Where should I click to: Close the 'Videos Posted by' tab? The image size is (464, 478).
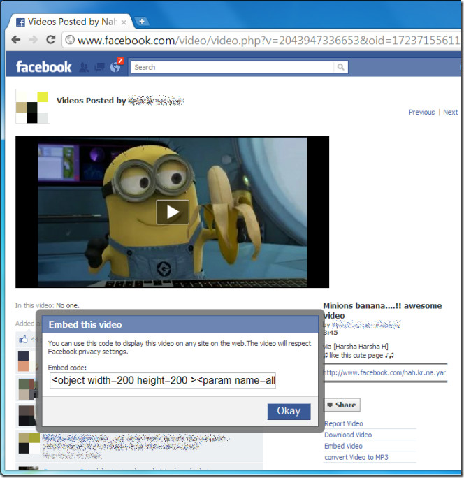click(x=124, y=22)
